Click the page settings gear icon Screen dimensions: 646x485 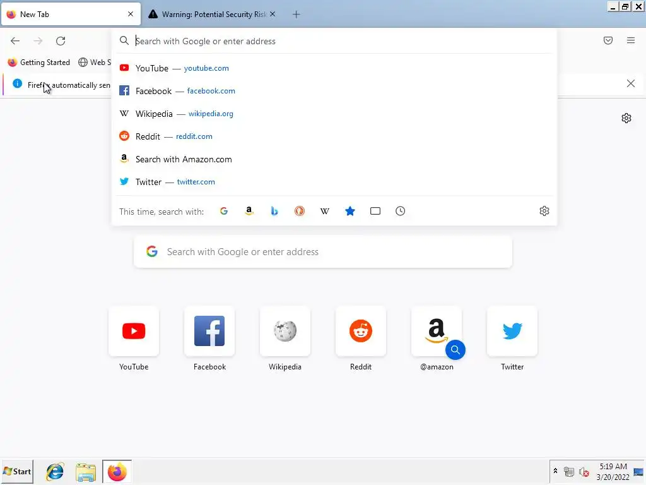click(626, 118)
